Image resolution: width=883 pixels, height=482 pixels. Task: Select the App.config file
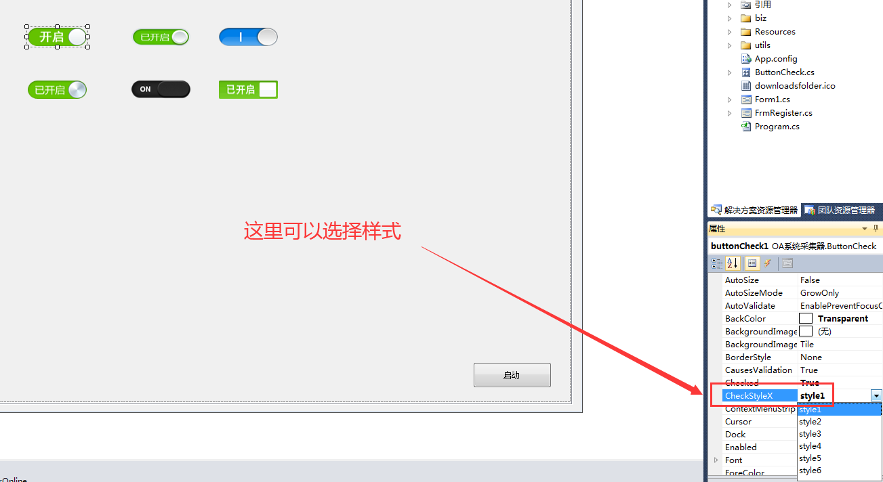click(x=769, y=58)
